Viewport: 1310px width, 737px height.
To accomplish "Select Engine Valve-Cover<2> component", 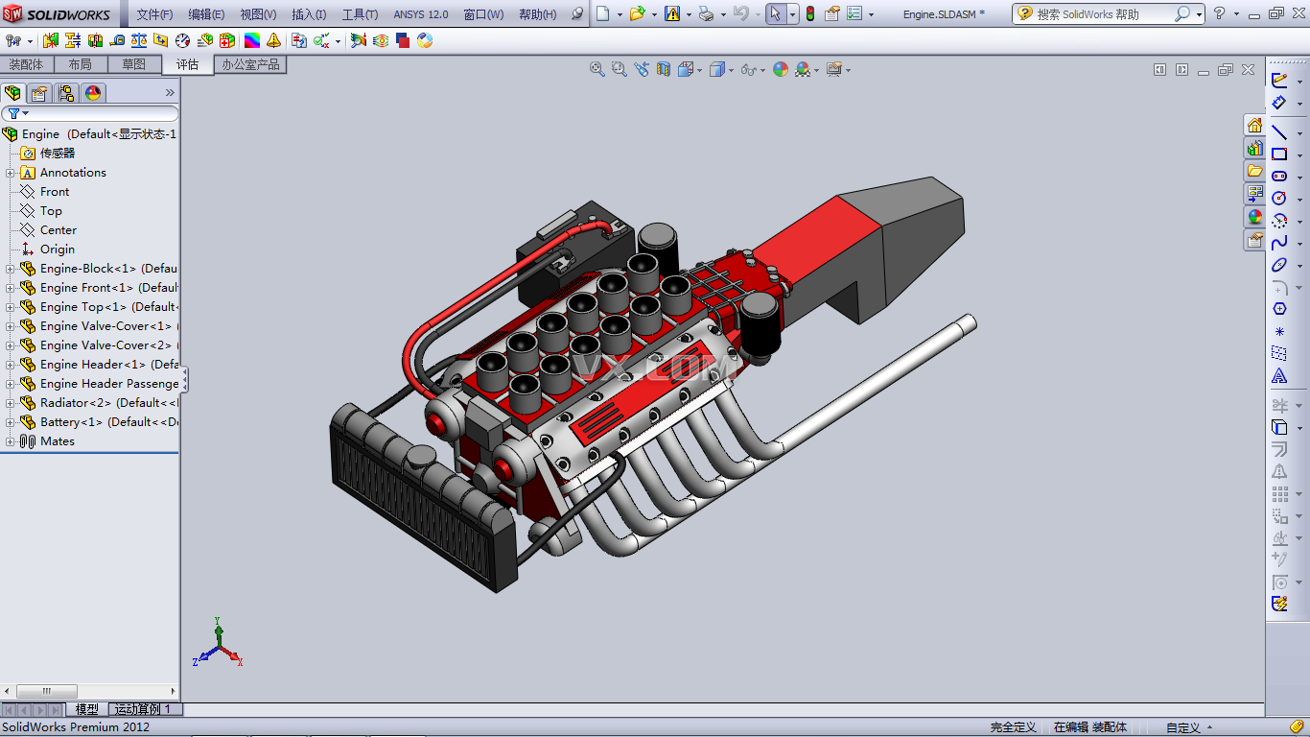I will point(105,345).
